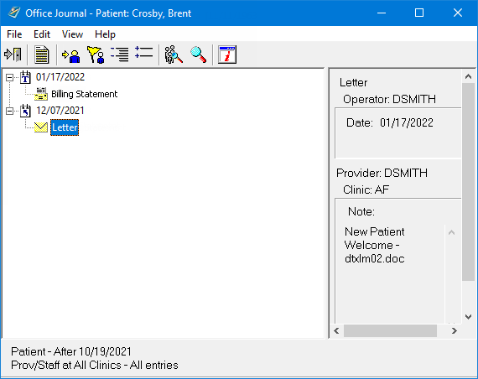The image size is (478, 379).
Task: Click the 01/17/2022 date node
Action: tap(60, 77)
